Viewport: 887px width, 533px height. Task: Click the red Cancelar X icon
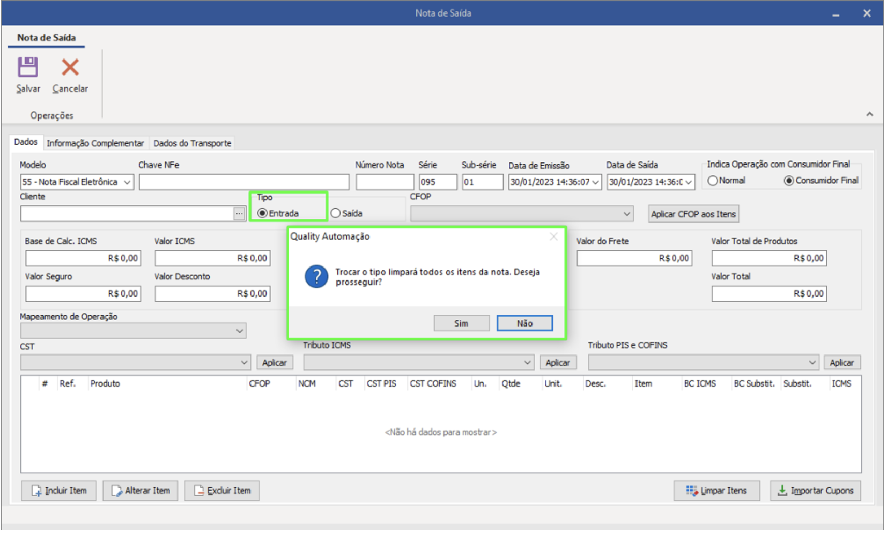(x=70, y=68)
